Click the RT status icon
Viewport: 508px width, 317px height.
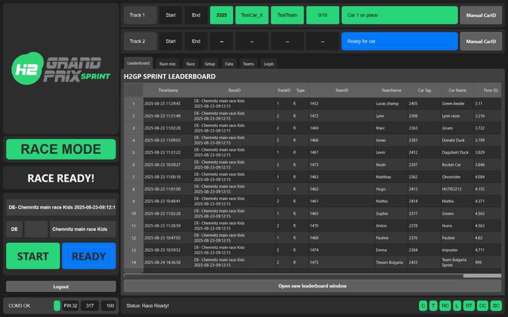pos(468,305)
